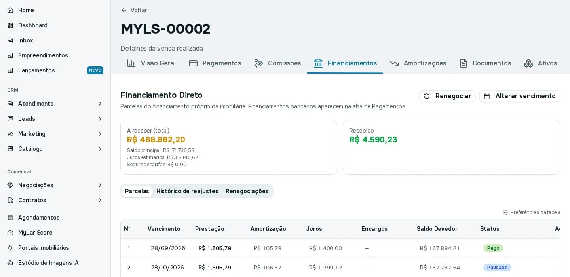Click the Dashboard grid icon
570x277 pixels.
coord(10,25)
